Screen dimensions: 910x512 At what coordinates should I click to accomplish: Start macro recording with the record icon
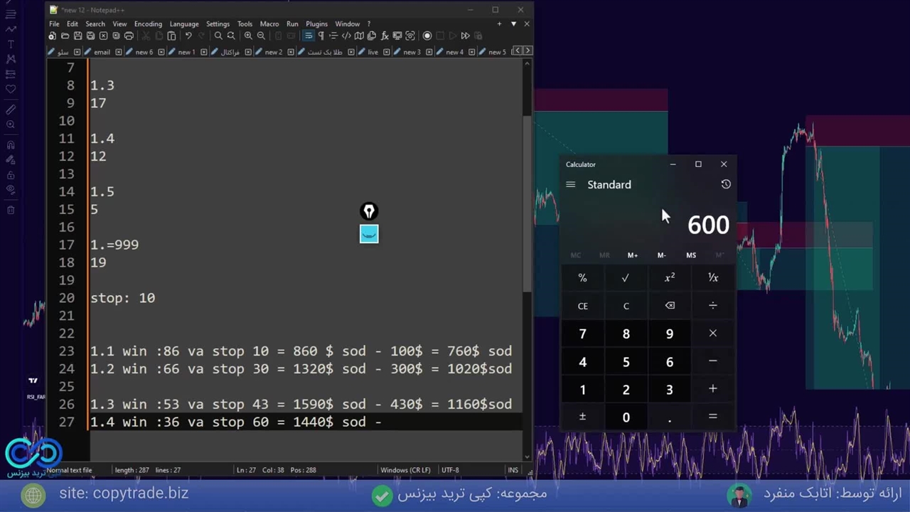[x=427, y=36]
